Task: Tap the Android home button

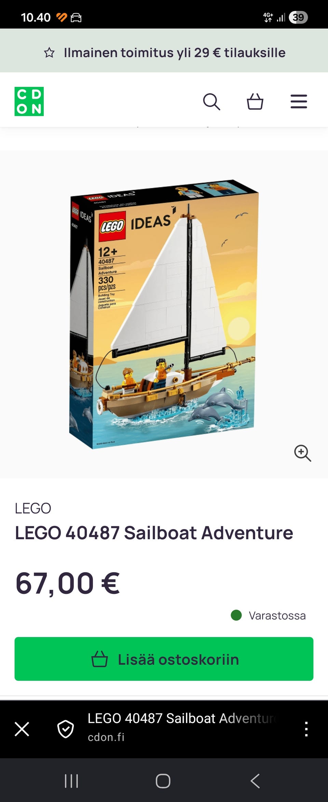Action: (x=163, y=781)
